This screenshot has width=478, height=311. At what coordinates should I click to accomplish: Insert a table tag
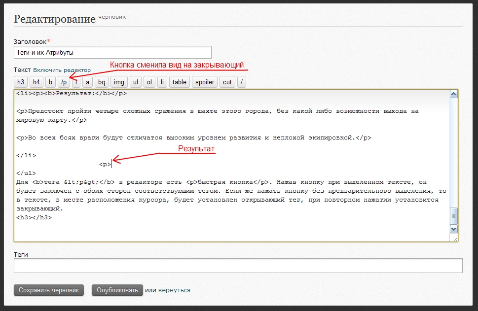pos(180,82)
